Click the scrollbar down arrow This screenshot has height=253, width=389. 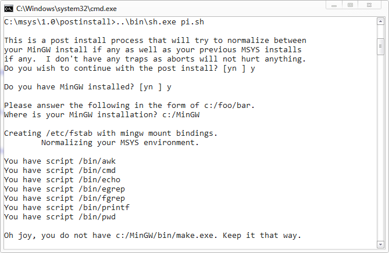point(380,244)
